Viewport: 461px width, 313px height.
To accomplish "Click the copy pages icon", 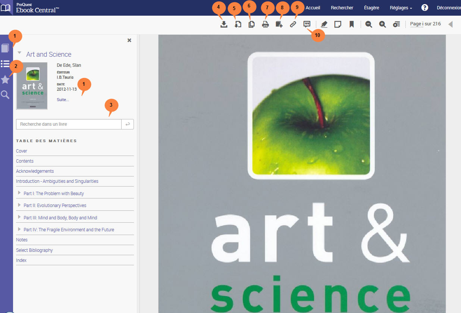I will 252,25.
